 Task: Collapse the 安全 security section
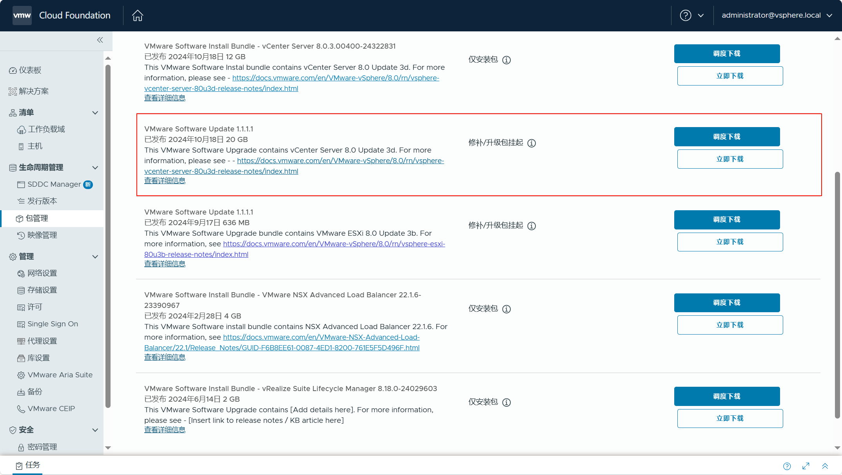95,430
